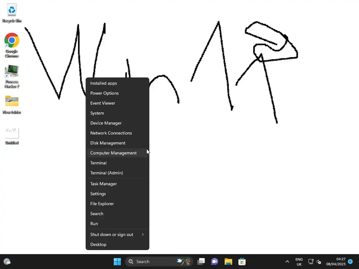Open Network Connections menu entry
The image size is (359, 269).
pyautogui.click(x=117, y=133)
